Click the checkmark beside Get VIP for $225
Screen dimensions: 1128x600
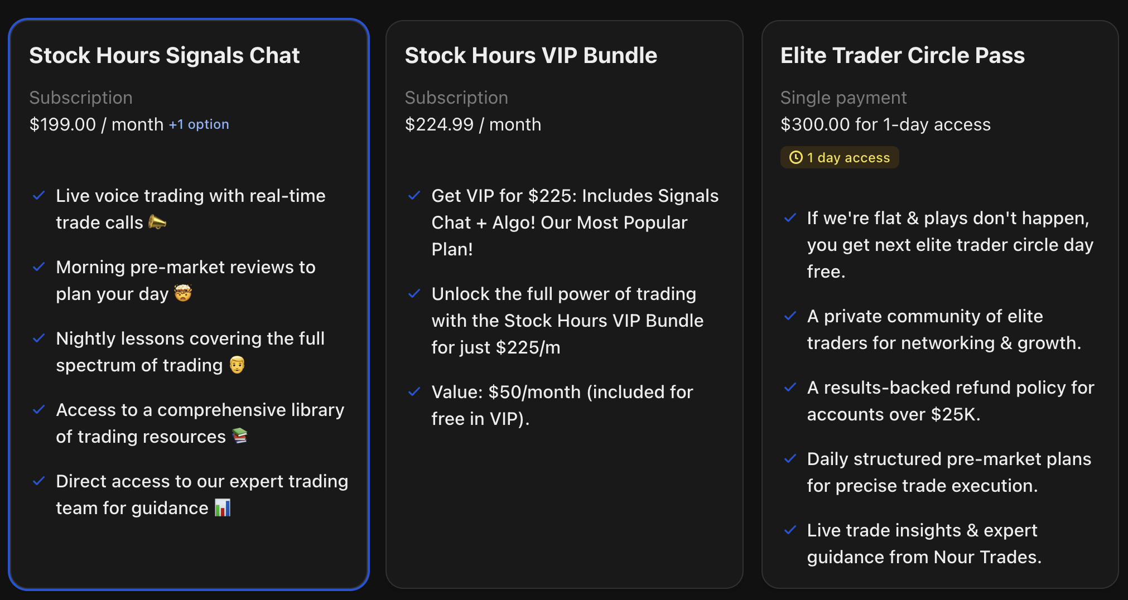(414, 195)
